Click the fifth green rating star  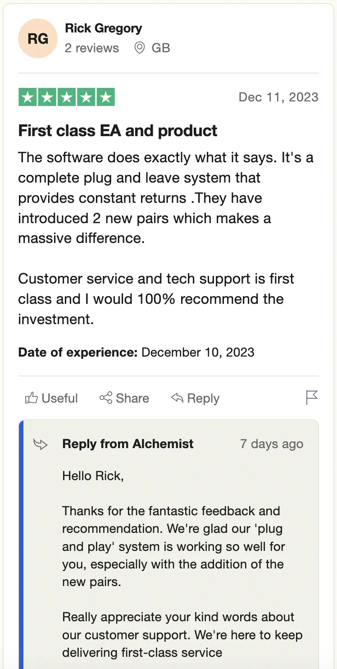coord(105,97)
